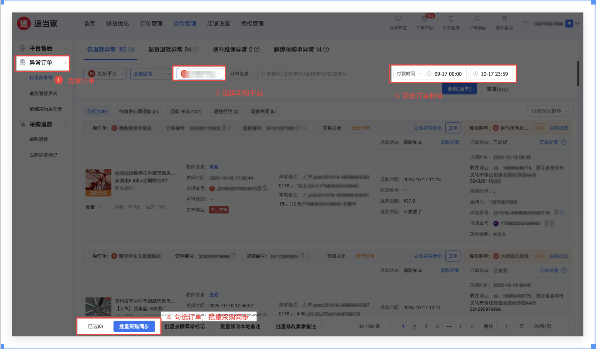Expand the 全部店铺 store dropdown
The width and height of the screenshot is (596, 349).
pos(151,74)
